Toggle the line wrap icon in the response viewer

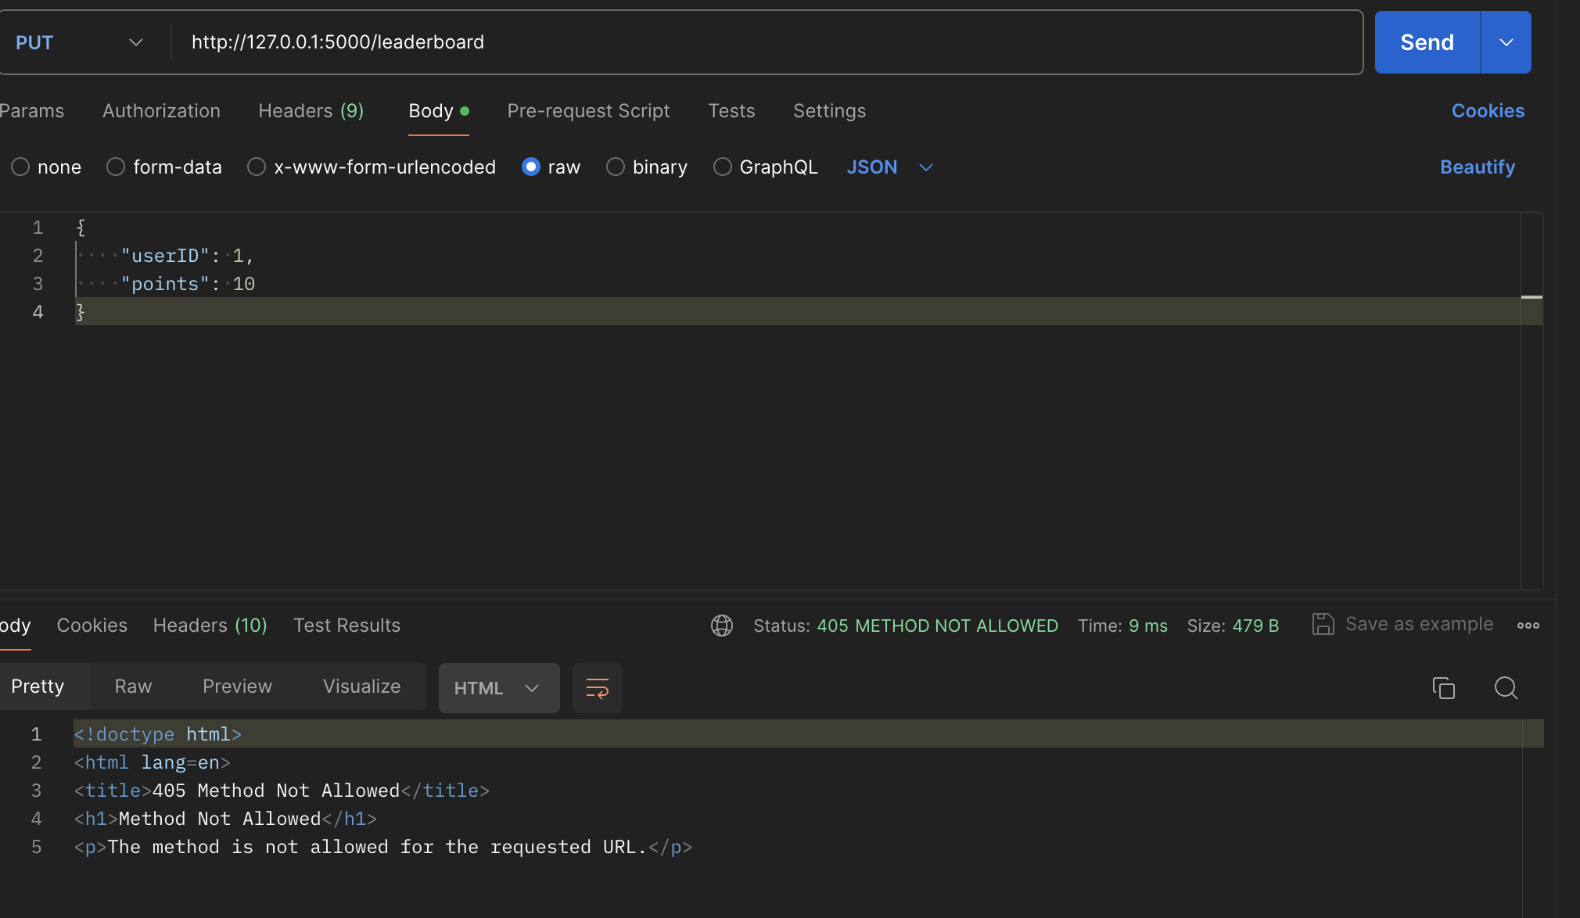pos(597,688)
